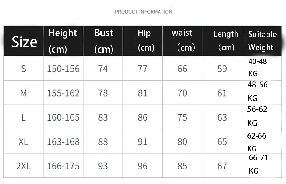The width and height of the screenshot is (286, 184).
Task: Select the Suitable Weight column header
Action: pyautogui.click(x=262, y=41)
